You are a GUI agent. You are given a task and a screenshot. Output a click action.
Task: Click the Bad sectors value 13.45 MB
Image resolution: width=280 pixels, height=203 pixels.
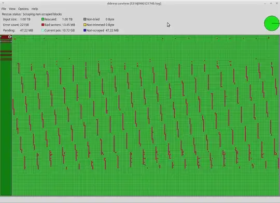coord(68,25)
